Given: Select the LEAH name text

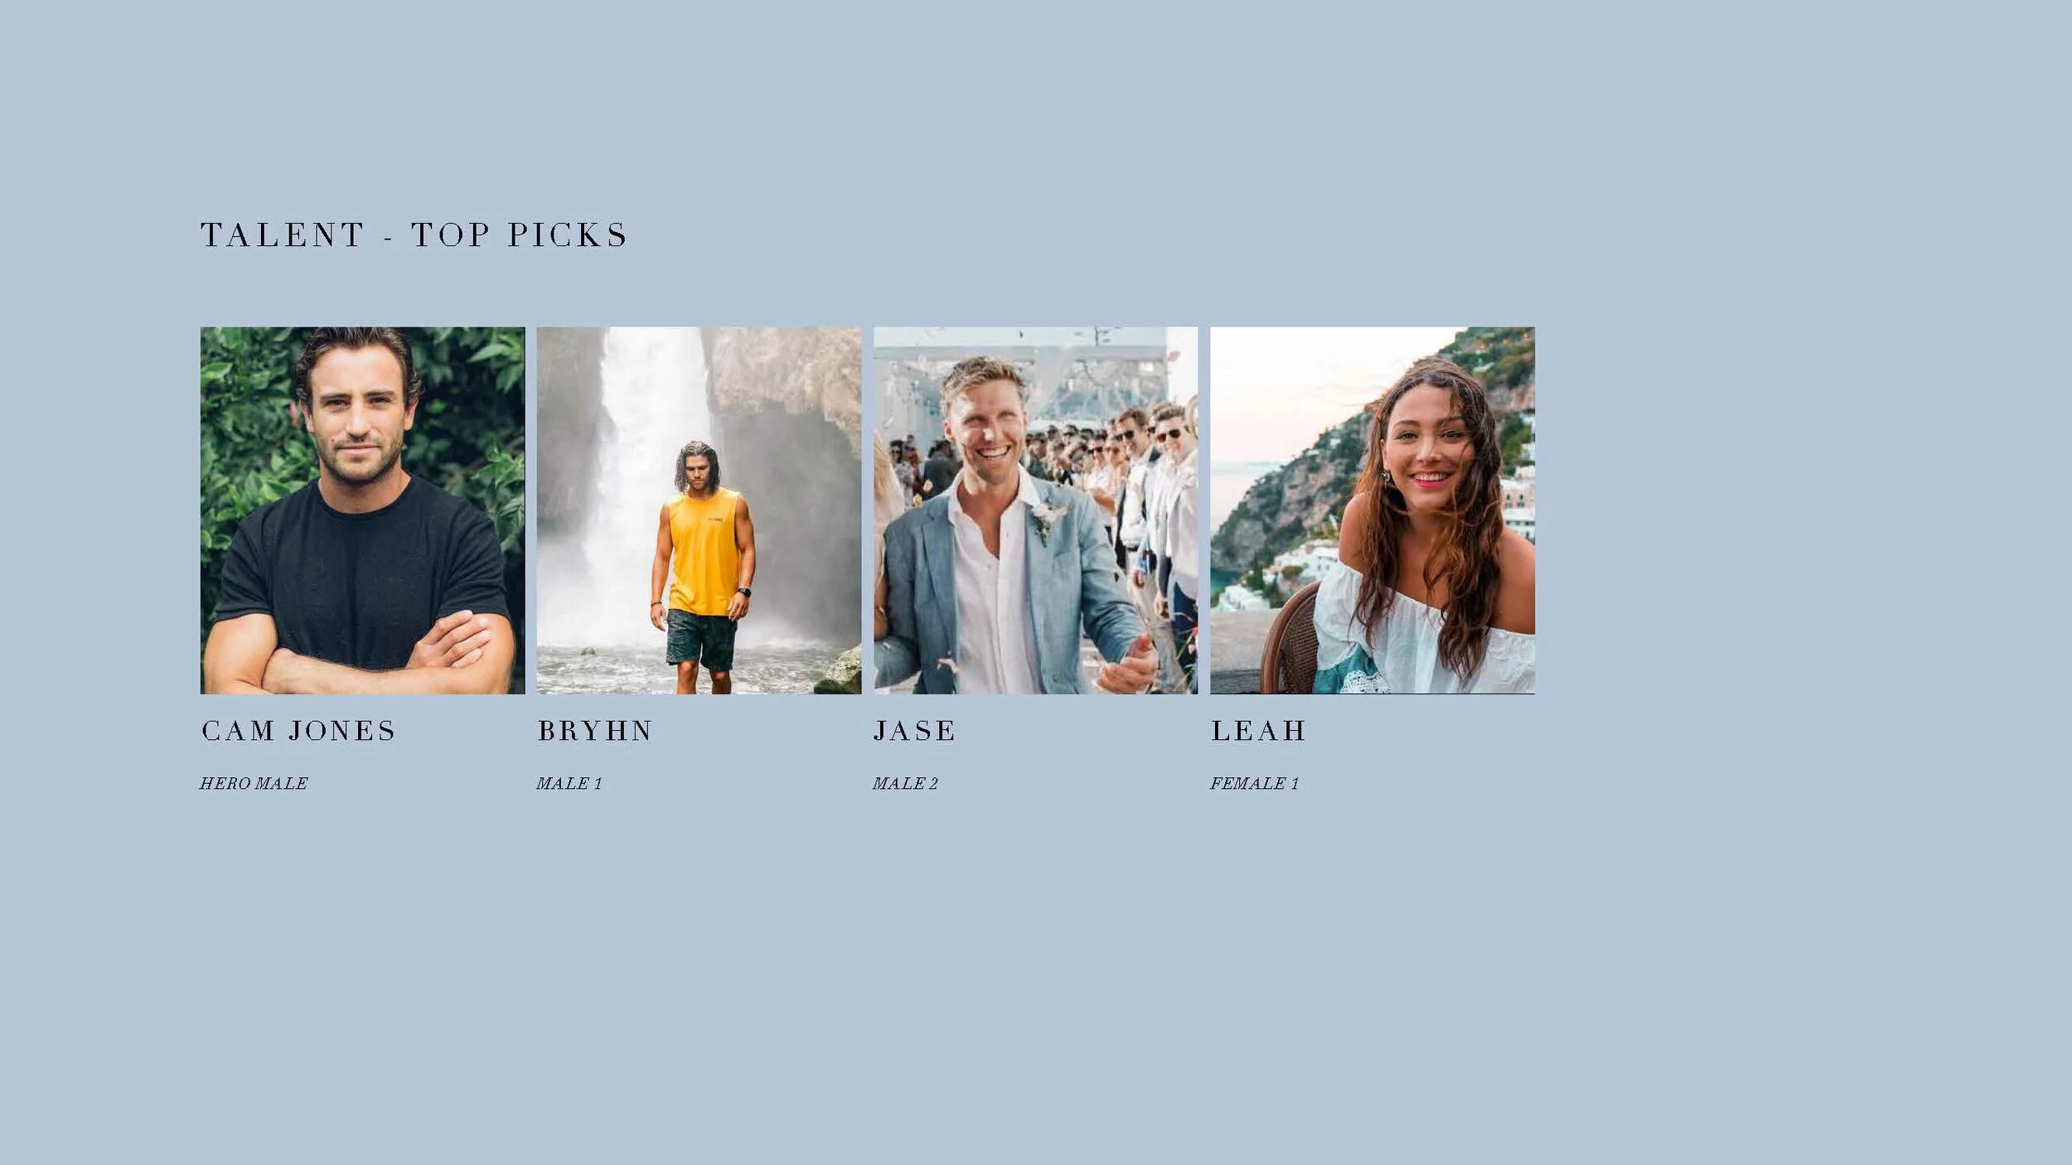Looking at the screenshot, I should [1258, 731].
